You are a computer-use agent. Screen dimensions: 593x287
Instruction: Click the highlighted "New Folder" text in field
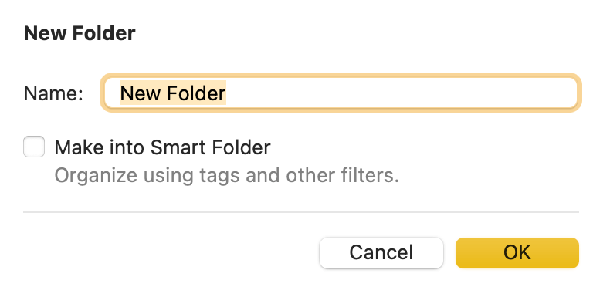click(x=173, y=93)
